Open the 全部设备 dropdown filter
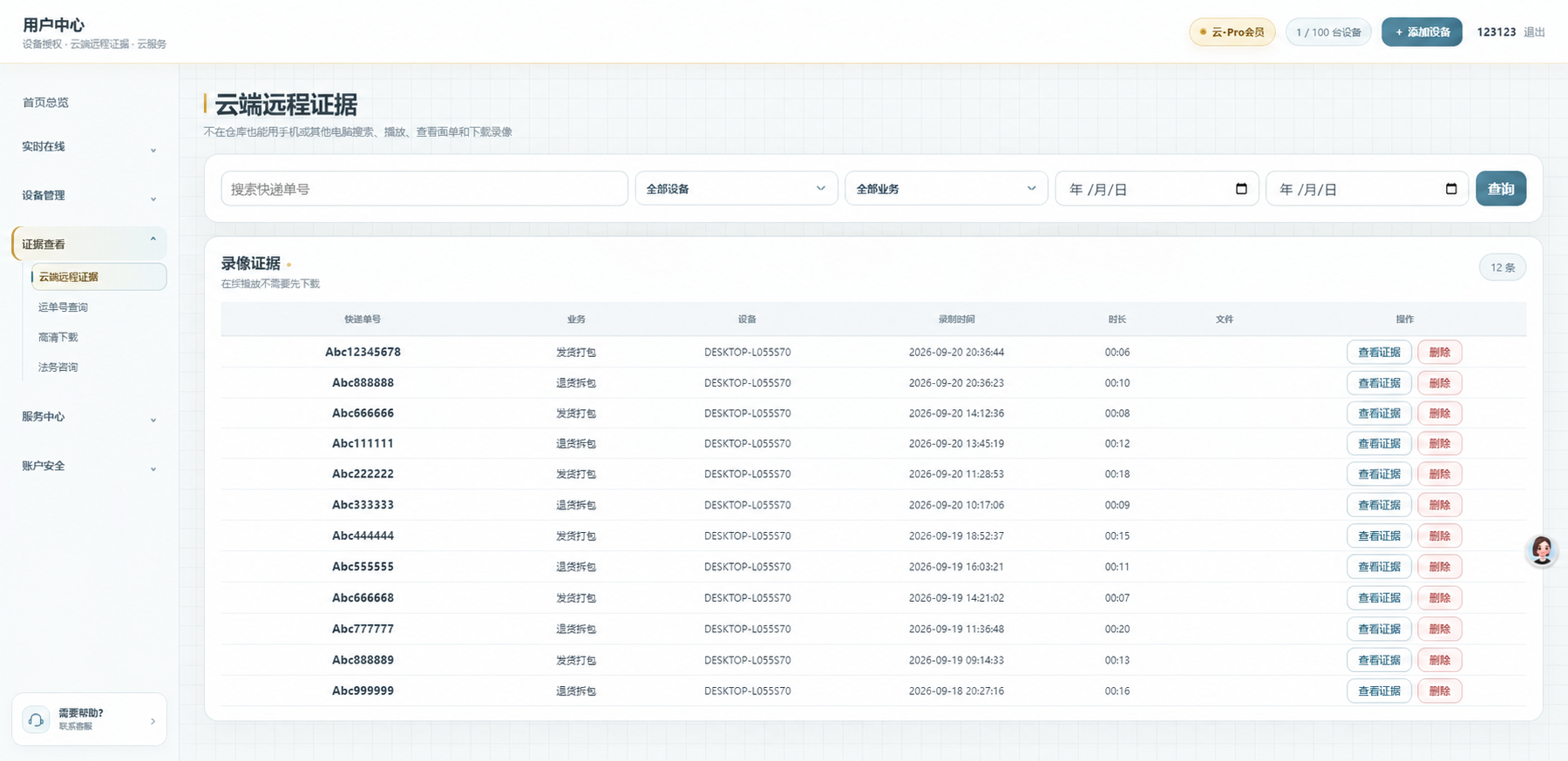Image resolution: width=1568 pixels, height=761 pixels. point(736,189)
